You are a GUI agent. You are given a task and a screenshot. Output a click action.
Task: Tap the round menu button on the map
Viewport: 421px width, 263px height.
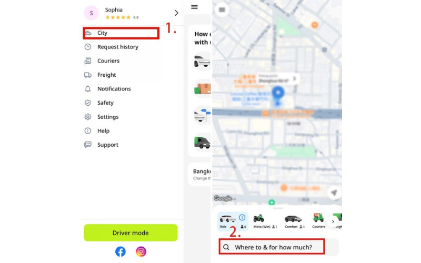[222, 9]
